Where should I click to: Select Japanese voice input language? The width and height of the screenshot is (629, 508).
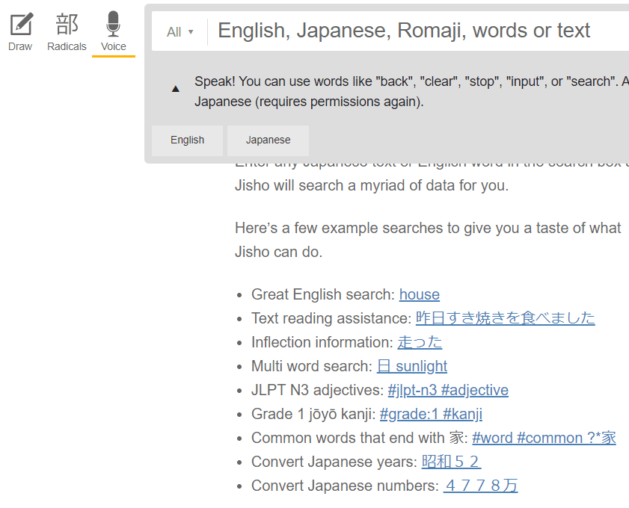268,140
